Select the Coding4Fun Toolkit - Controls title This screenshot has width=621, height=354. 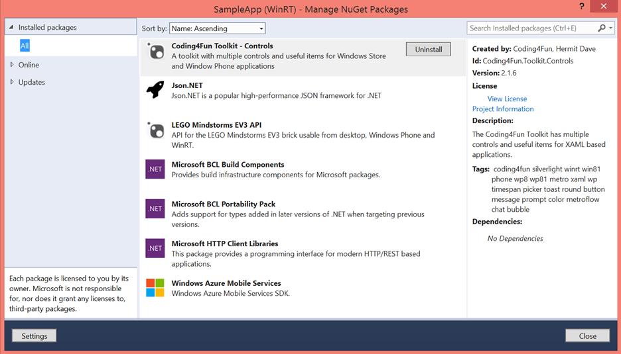(222, 46)
